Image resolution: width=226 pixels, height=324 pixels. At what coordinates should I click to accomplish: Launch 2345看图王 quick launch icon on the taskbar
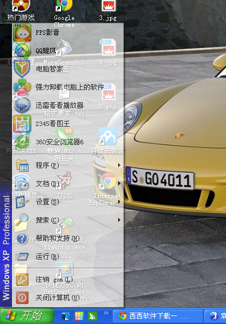click(79, 316)
